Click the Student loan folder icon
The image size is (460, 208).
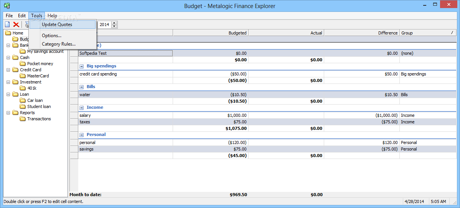pos(23,106)
